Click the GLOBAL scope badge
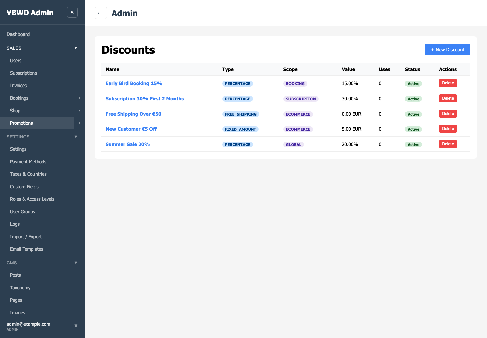 [x=294, y=145]
